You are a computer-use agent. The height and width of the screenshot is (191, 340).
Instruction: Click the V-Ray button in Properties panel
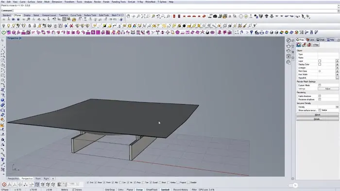316,45
